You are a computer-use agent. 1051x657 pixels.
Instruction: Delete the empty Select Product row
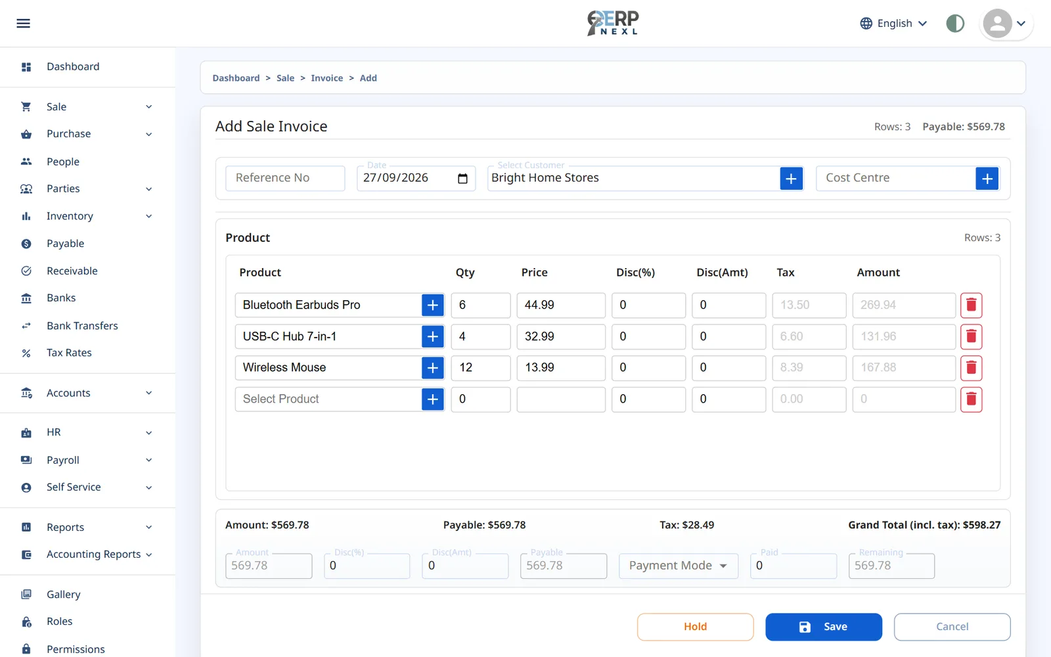[x=971, y=399]
